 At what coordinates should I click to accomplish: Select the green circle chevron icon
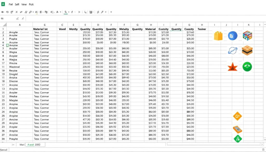click(247, 67)
